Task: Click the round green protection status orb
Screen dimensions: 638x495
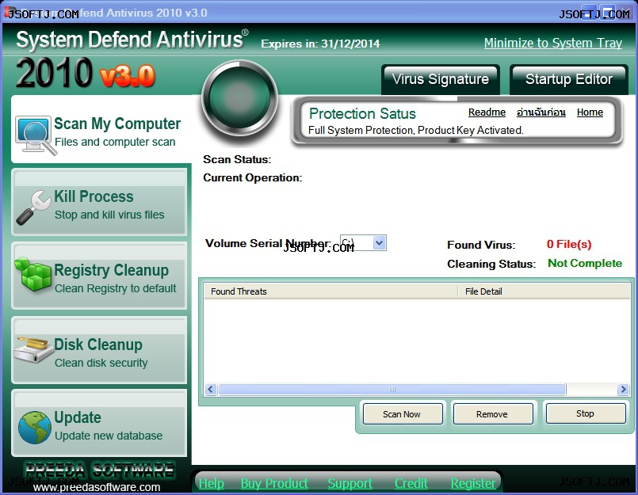Action: pos(240,97)
